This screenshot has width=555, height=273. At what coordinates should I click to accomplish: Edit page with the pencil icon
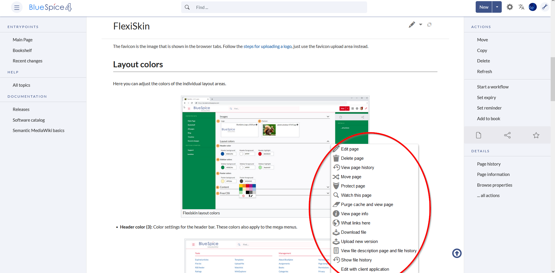(x=412, y=25)
